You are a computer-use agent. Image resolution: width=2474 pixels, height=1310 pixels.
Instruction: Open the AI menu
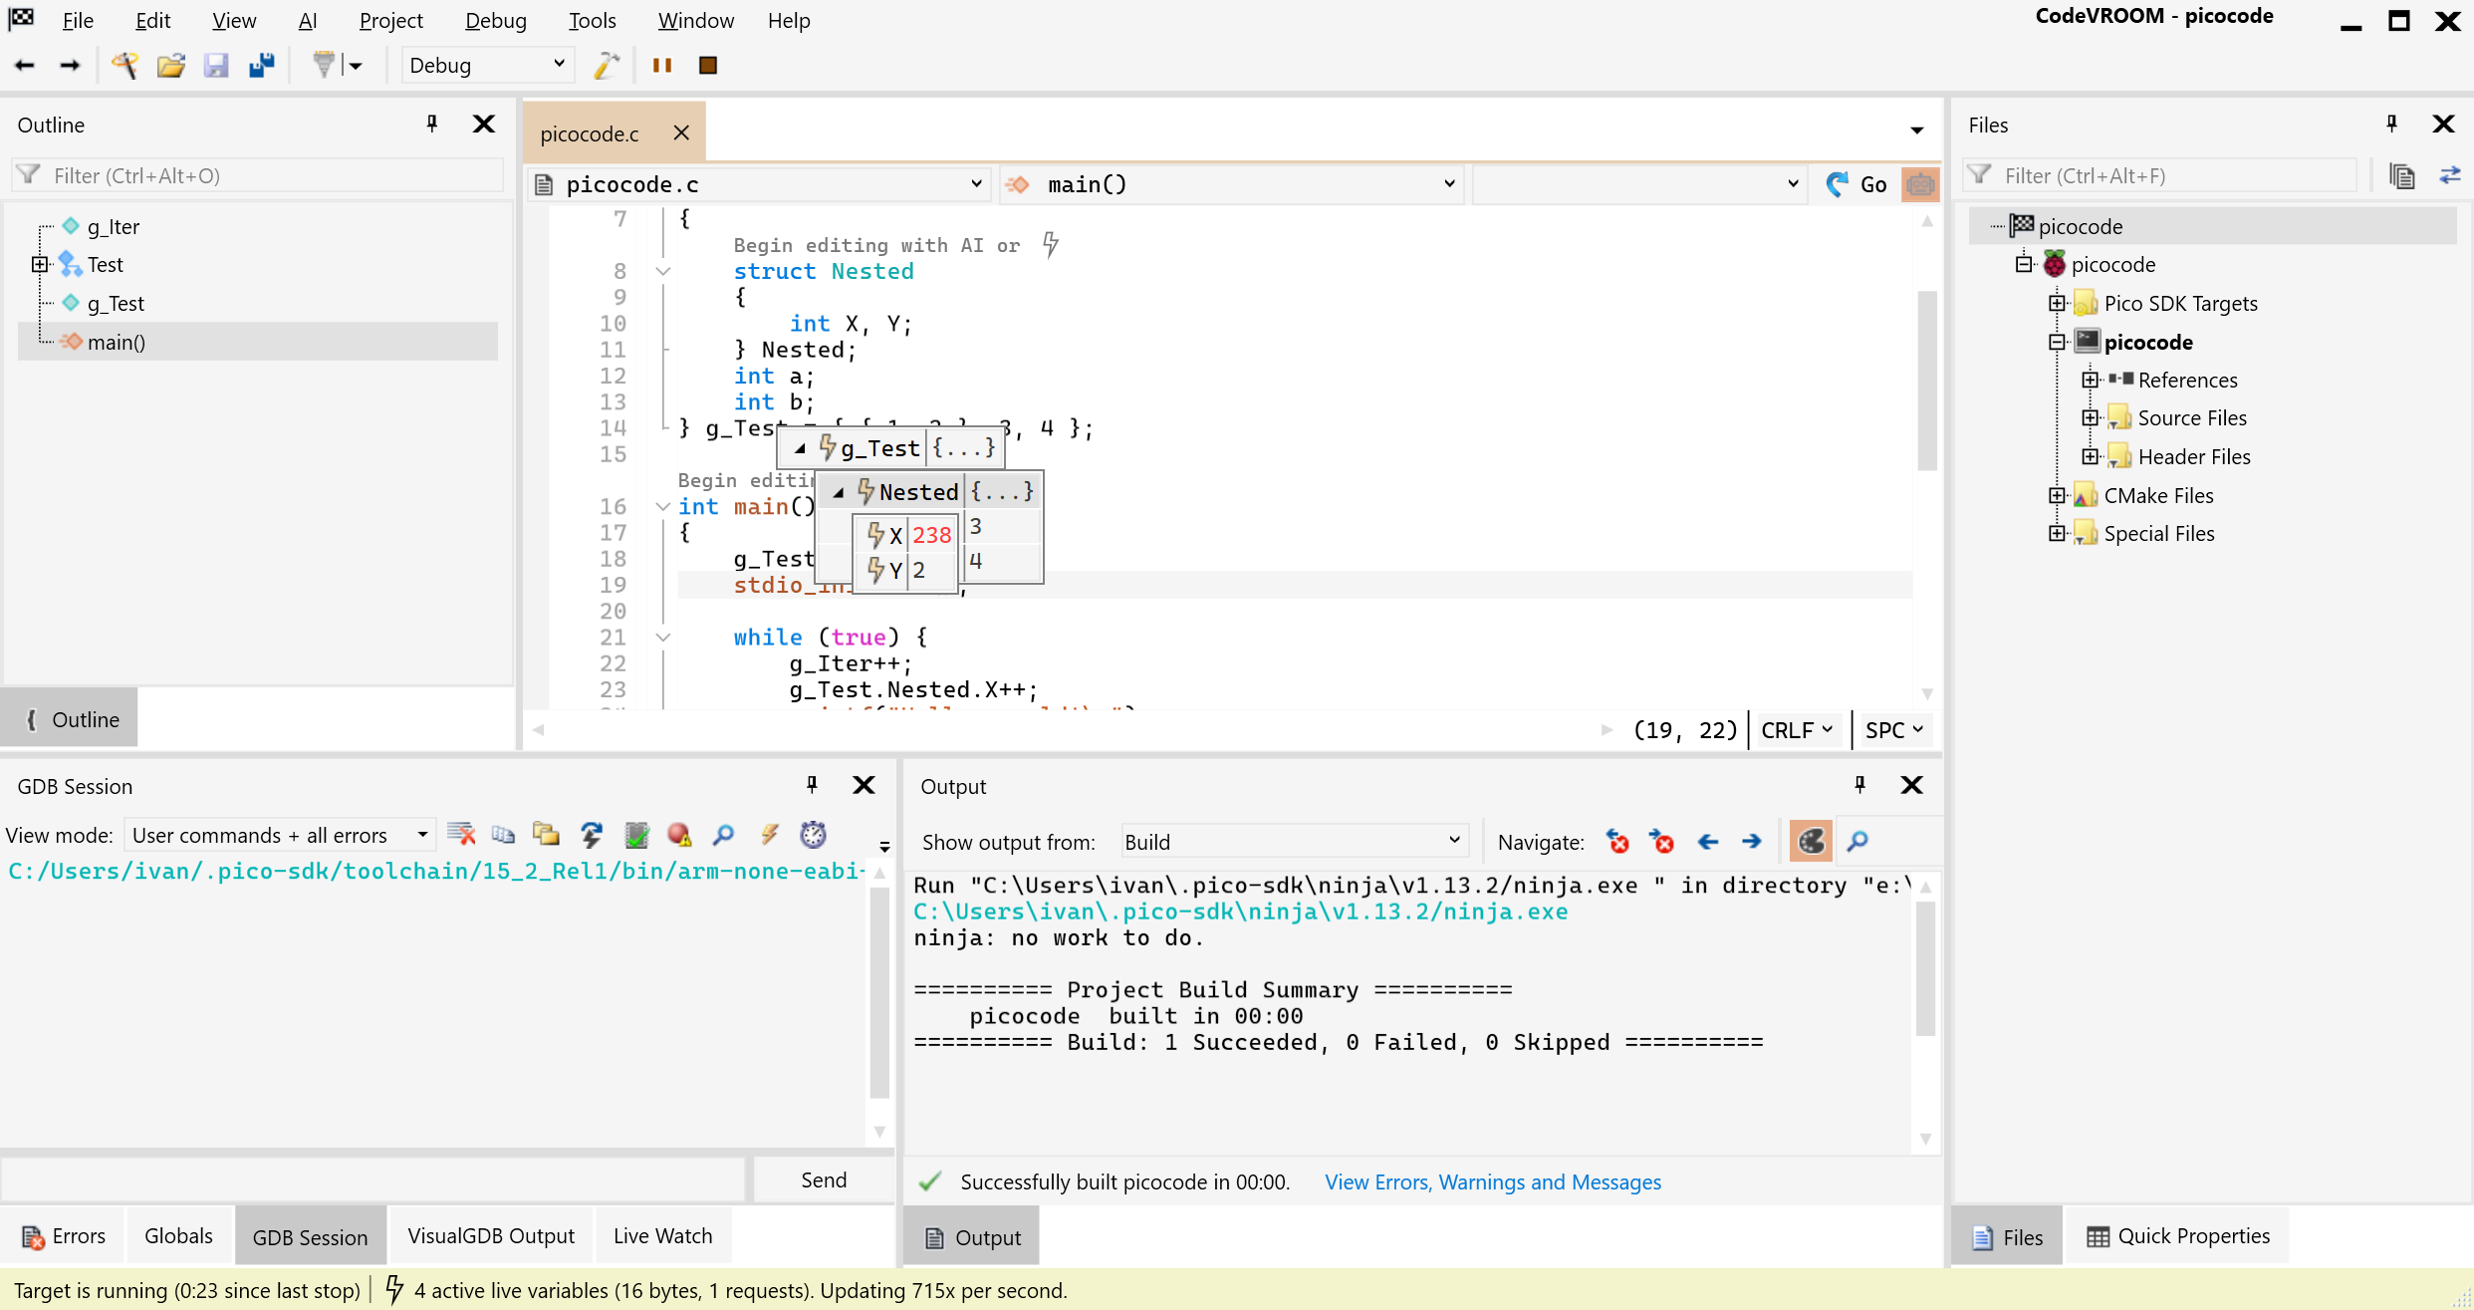coord(307,20)
